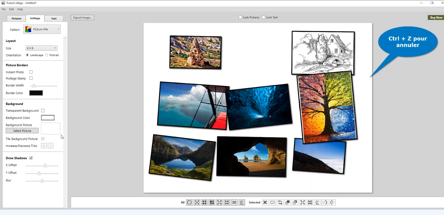444x215 pixels.
Task: Enable the Instant Photo checkbox
Action: 31,72
